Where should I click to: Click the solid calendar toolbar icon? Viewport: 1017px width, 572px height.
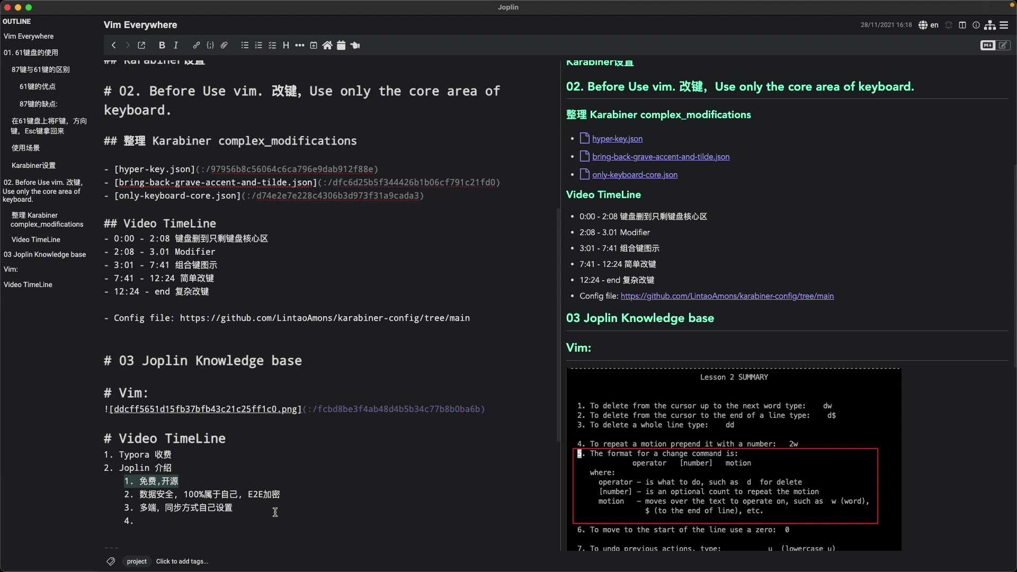(x=341, y=46)
